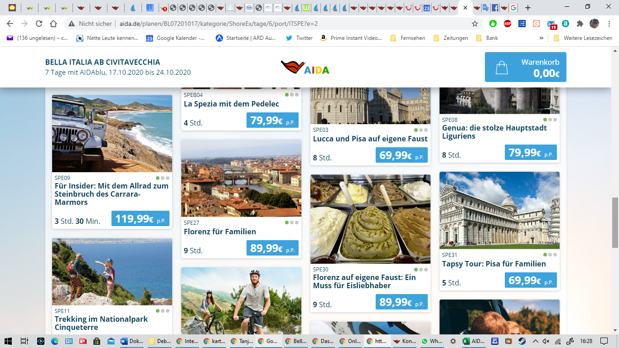Click the ice cream excursion image
619x348 pixels.
(370, 219)
